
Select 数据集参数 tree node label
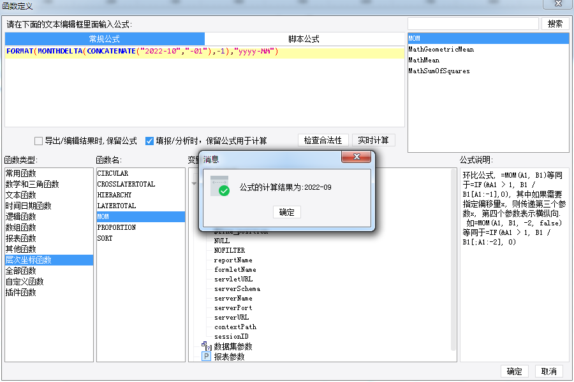(x=233, y=346)
